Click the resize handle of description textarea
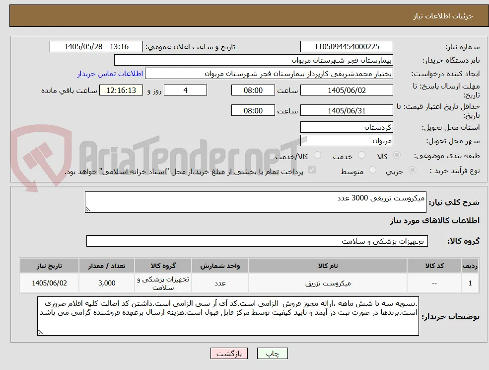 coord(88,210)
